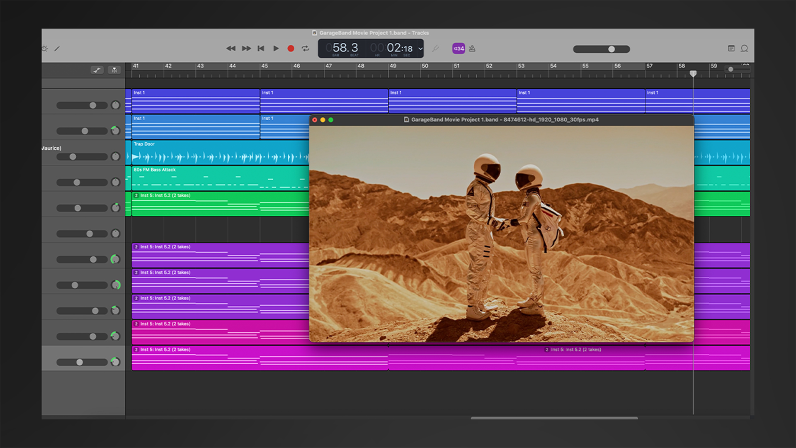Select top-track Inst 1 region starting at bar 53
796x448 pixels.
click(581, 101)
